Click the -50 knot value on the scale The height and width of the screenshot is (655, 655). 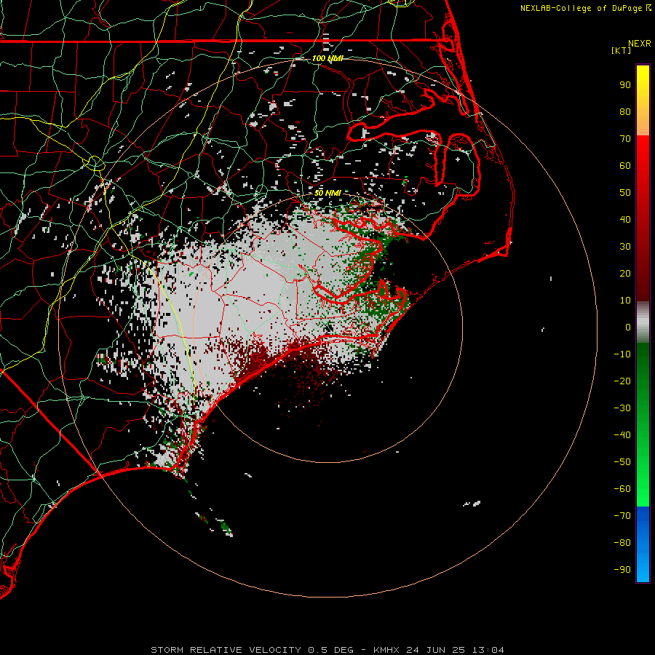(622, 462)
